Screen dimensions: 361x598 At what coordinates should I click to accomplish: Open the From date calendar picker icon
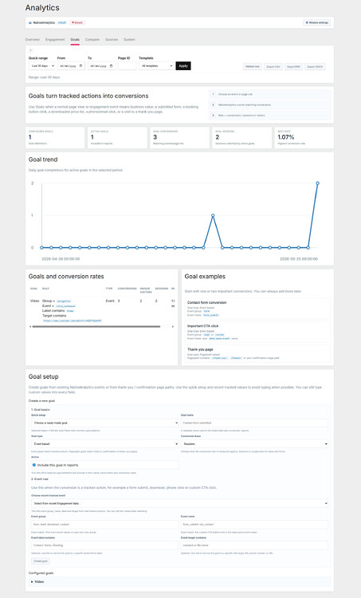click(80, 66)
